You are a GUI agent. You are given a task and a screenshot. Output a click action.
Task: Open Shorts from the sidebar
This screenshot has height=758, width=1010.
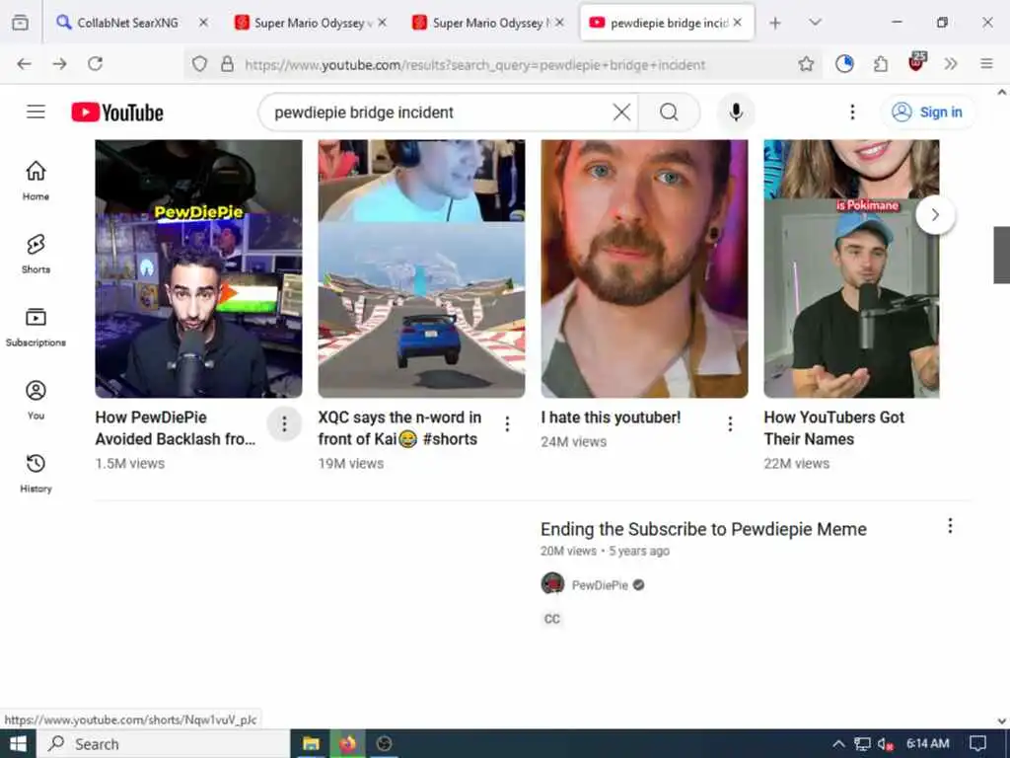click(36, 254)
